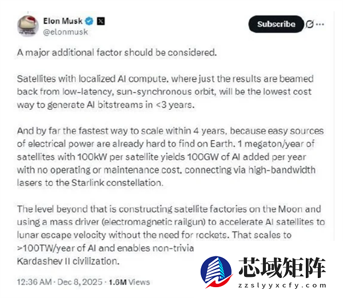343x298 pixels.
Task: Open the Elon Musk display name link
Action: click(62, 21)
